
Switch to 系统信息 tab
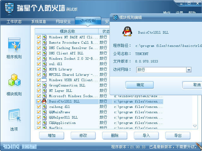coord(39,22)
